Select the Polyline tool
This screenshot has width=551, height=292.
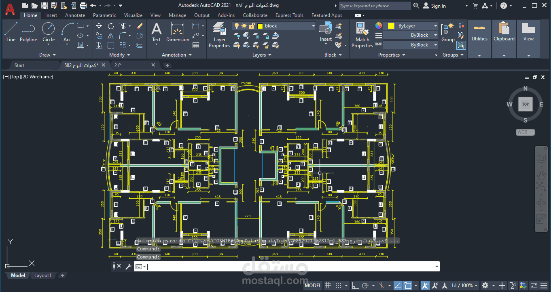tap(28, 32)
